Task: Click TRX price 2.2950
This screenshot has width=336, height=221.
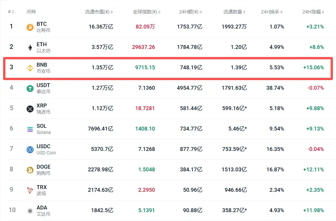Action: click(x=146, y=190)
